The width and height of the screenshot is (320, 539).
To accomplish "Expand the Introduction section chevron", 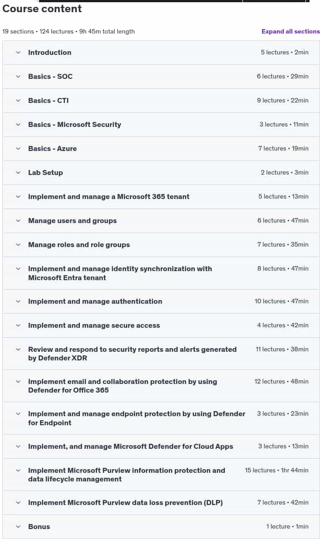I will (x=18, y=53).
